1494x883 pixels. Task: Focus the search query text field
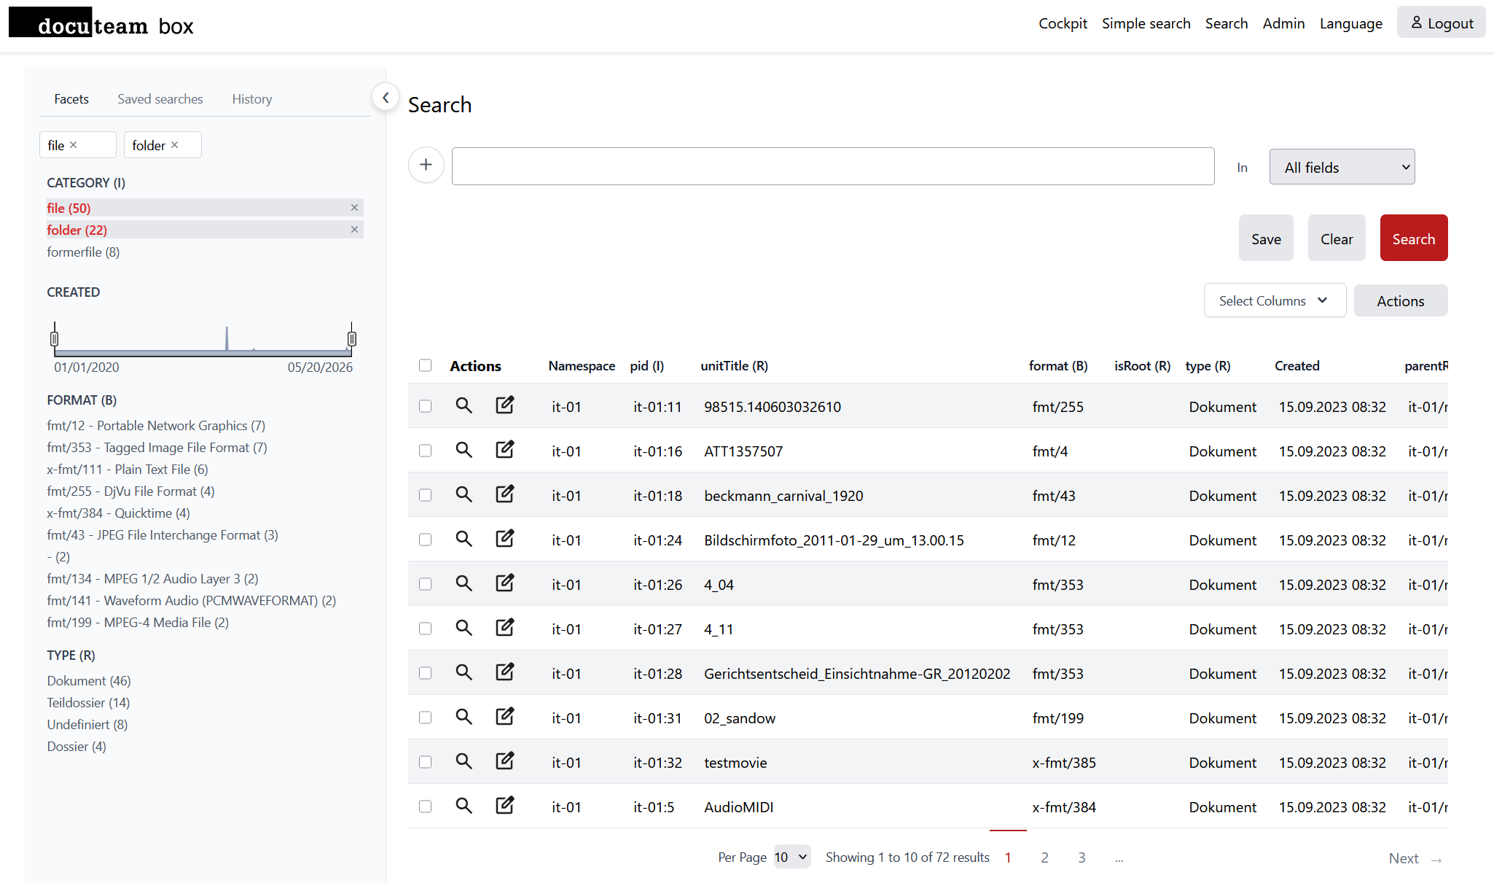tap(833, 166)
